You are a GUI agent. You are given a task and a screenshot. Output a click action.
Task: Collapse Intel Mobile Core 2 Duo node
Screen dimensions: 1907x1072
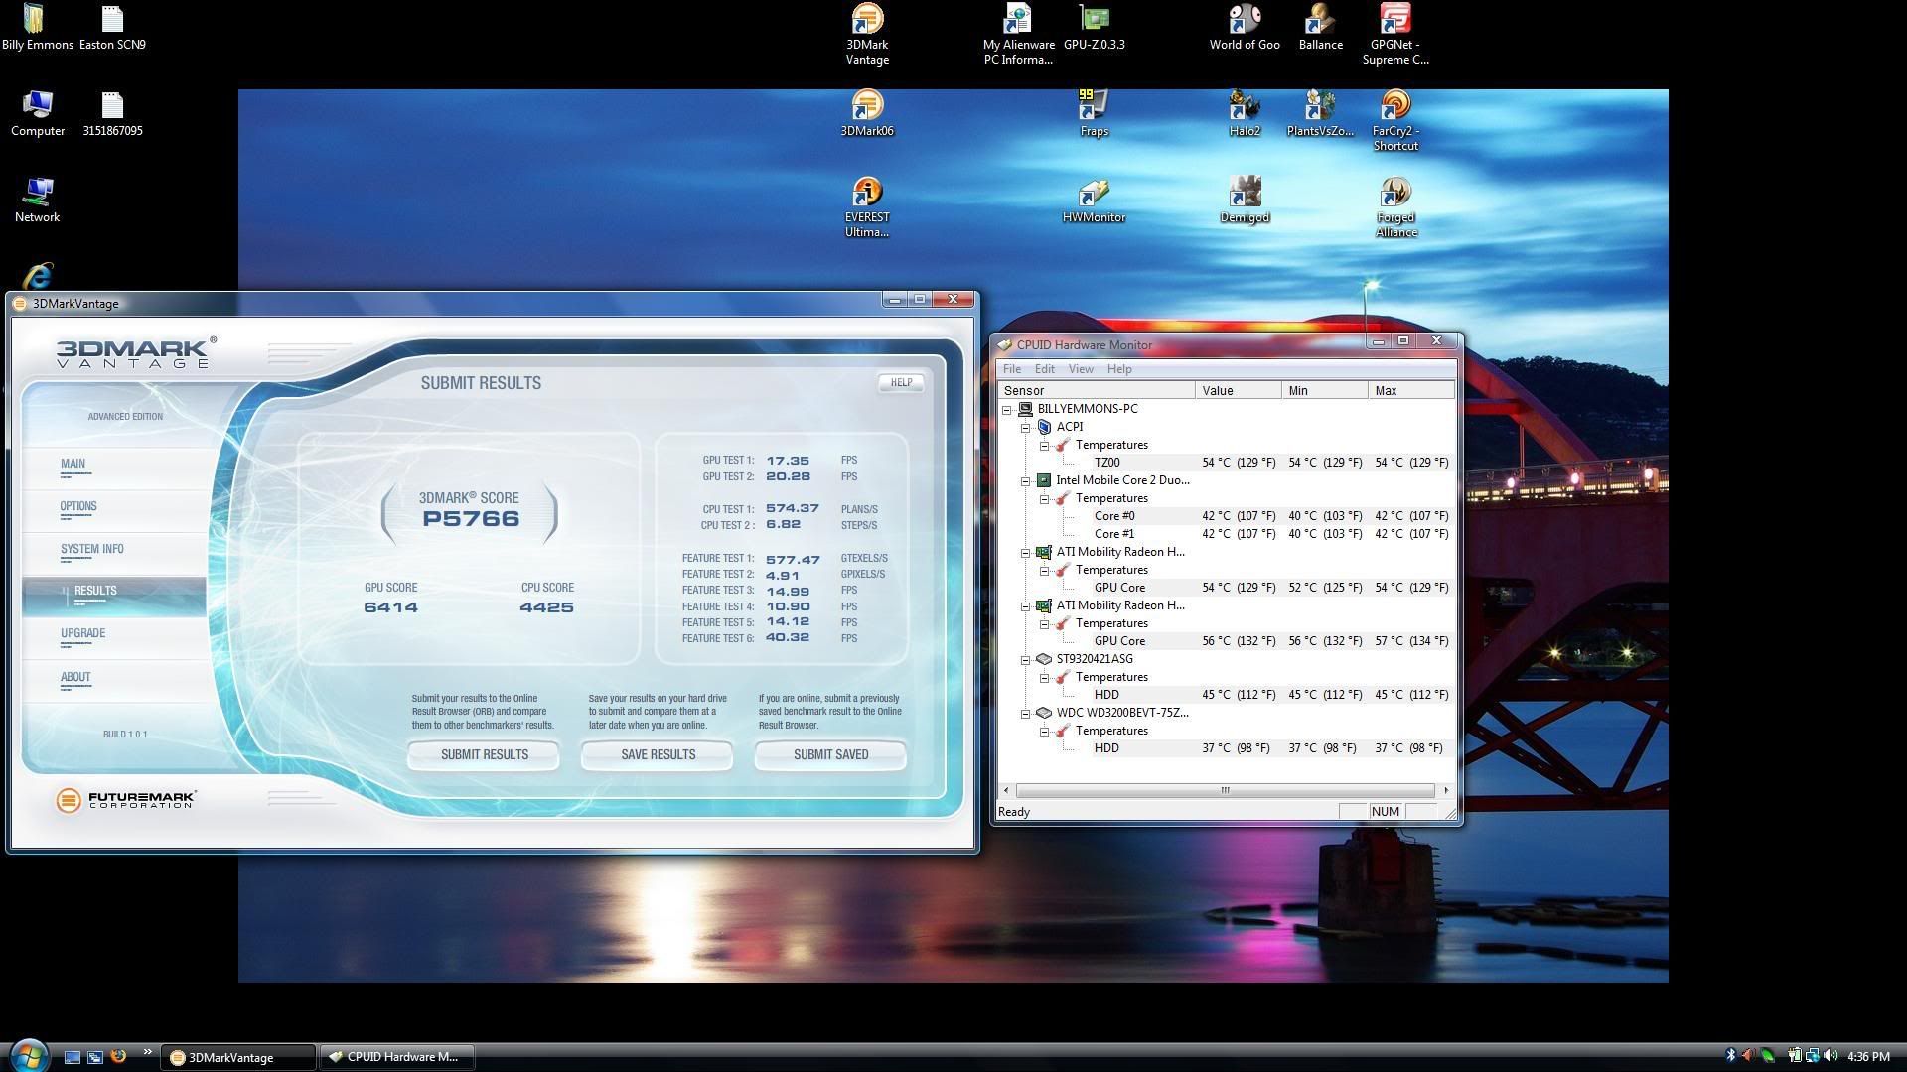click(x=1025, y=480)
